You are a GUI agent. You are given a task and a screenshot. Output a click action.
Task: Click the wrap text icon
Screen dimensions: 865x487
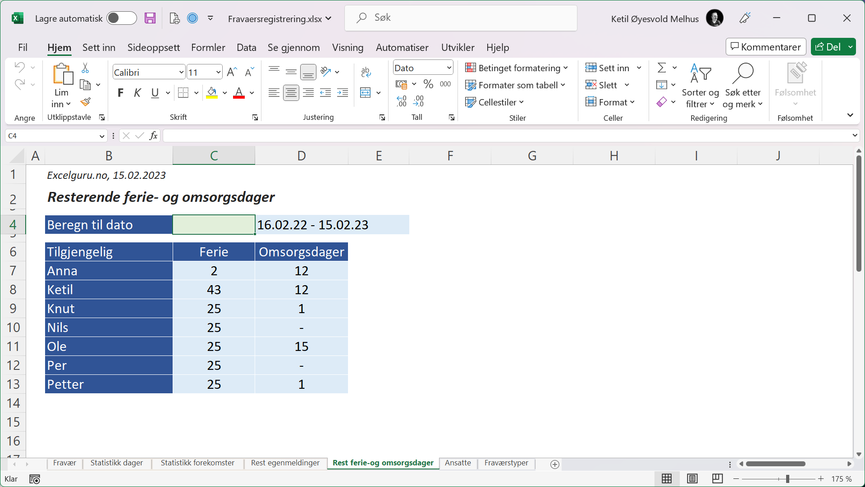click(366, 72)
